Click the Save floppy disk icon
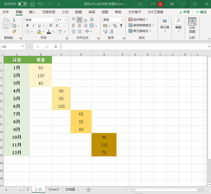Screen dimensions: 211x194 point(32,4)
